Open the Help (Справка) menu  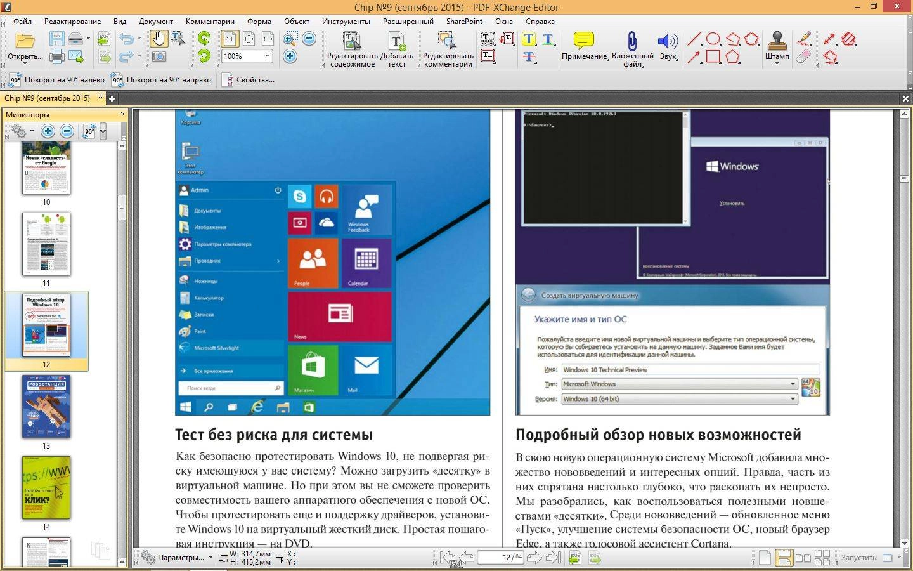pos(540,21)
